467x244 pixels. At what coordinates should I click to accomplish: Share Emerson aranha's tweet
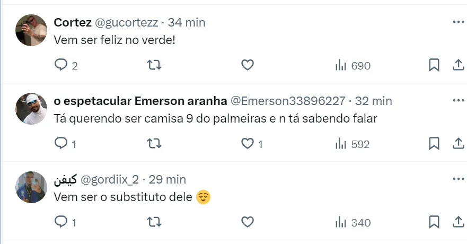pos(458,144)
